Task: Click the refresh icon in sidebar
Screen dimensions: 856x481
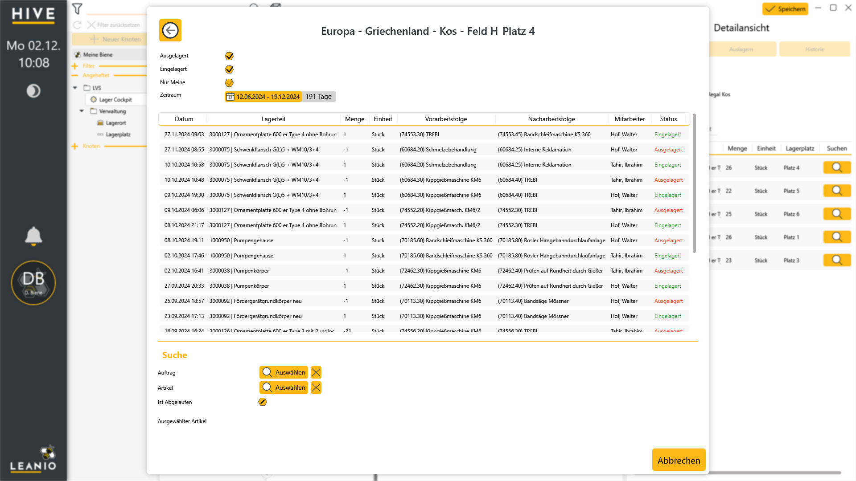Action: tap(77, 25)
